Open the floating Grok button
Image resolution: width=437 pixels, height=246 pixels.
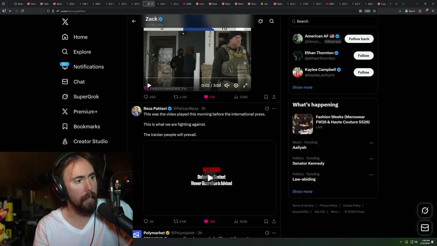[x=425, y=211]
